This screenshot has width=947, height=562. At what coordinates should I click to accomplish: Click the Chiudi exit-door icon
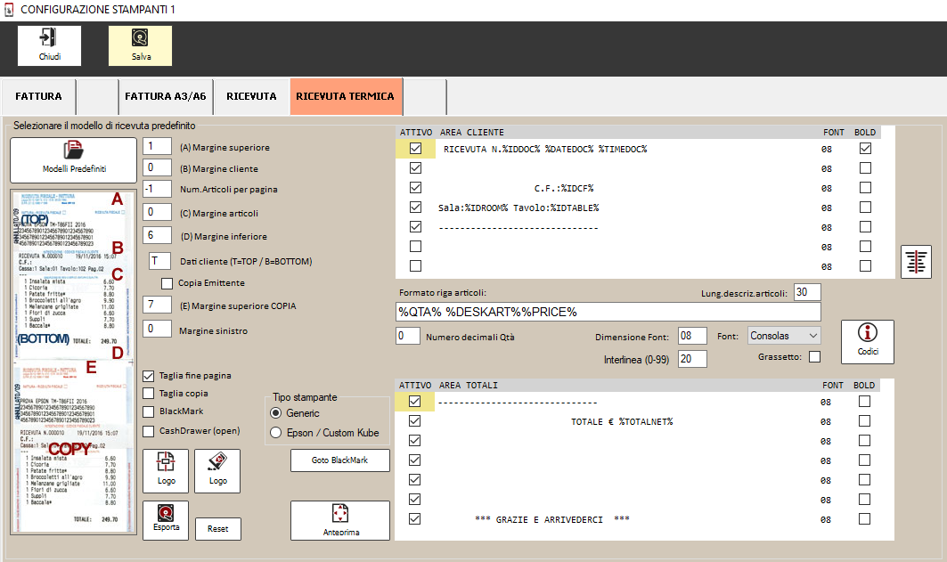point(49,39)
